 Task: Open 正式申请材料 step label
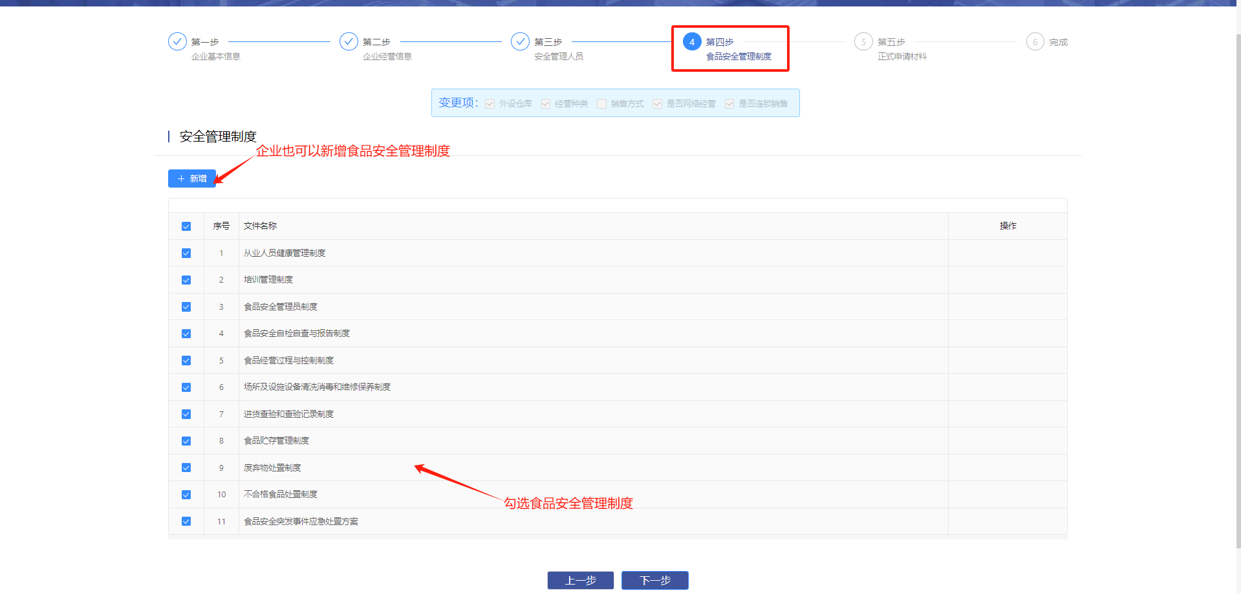[x=901, y=56]
